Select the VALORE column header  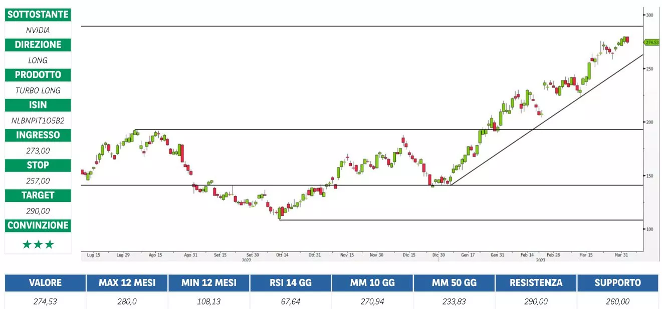pos(45,282)
